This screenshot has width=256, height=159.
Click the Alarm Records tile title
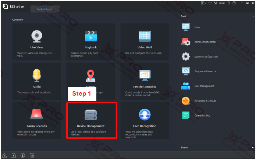coord(37,126)
